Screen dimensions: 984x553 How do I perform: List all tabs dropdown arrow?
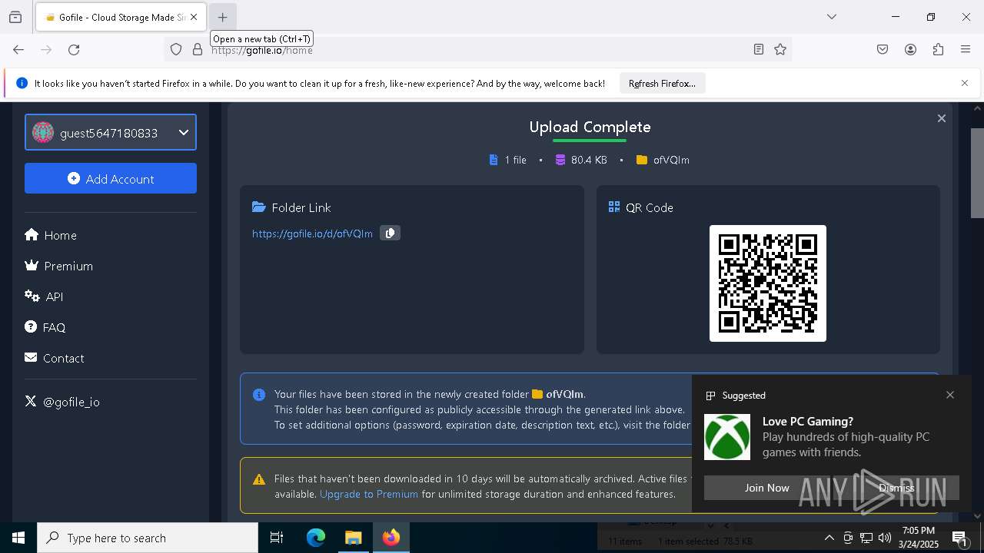832,17
